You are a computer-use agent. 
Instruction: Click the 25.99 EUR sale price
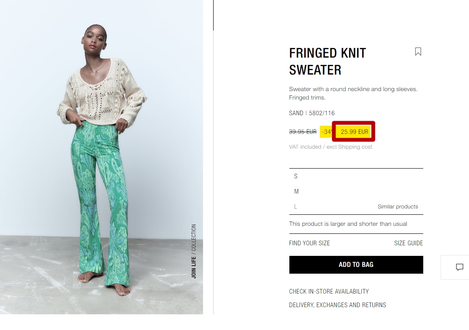(x=355, y=132)
